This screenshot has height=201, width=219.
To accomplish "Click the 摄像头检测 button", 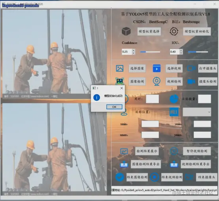I will pos(208,81).
